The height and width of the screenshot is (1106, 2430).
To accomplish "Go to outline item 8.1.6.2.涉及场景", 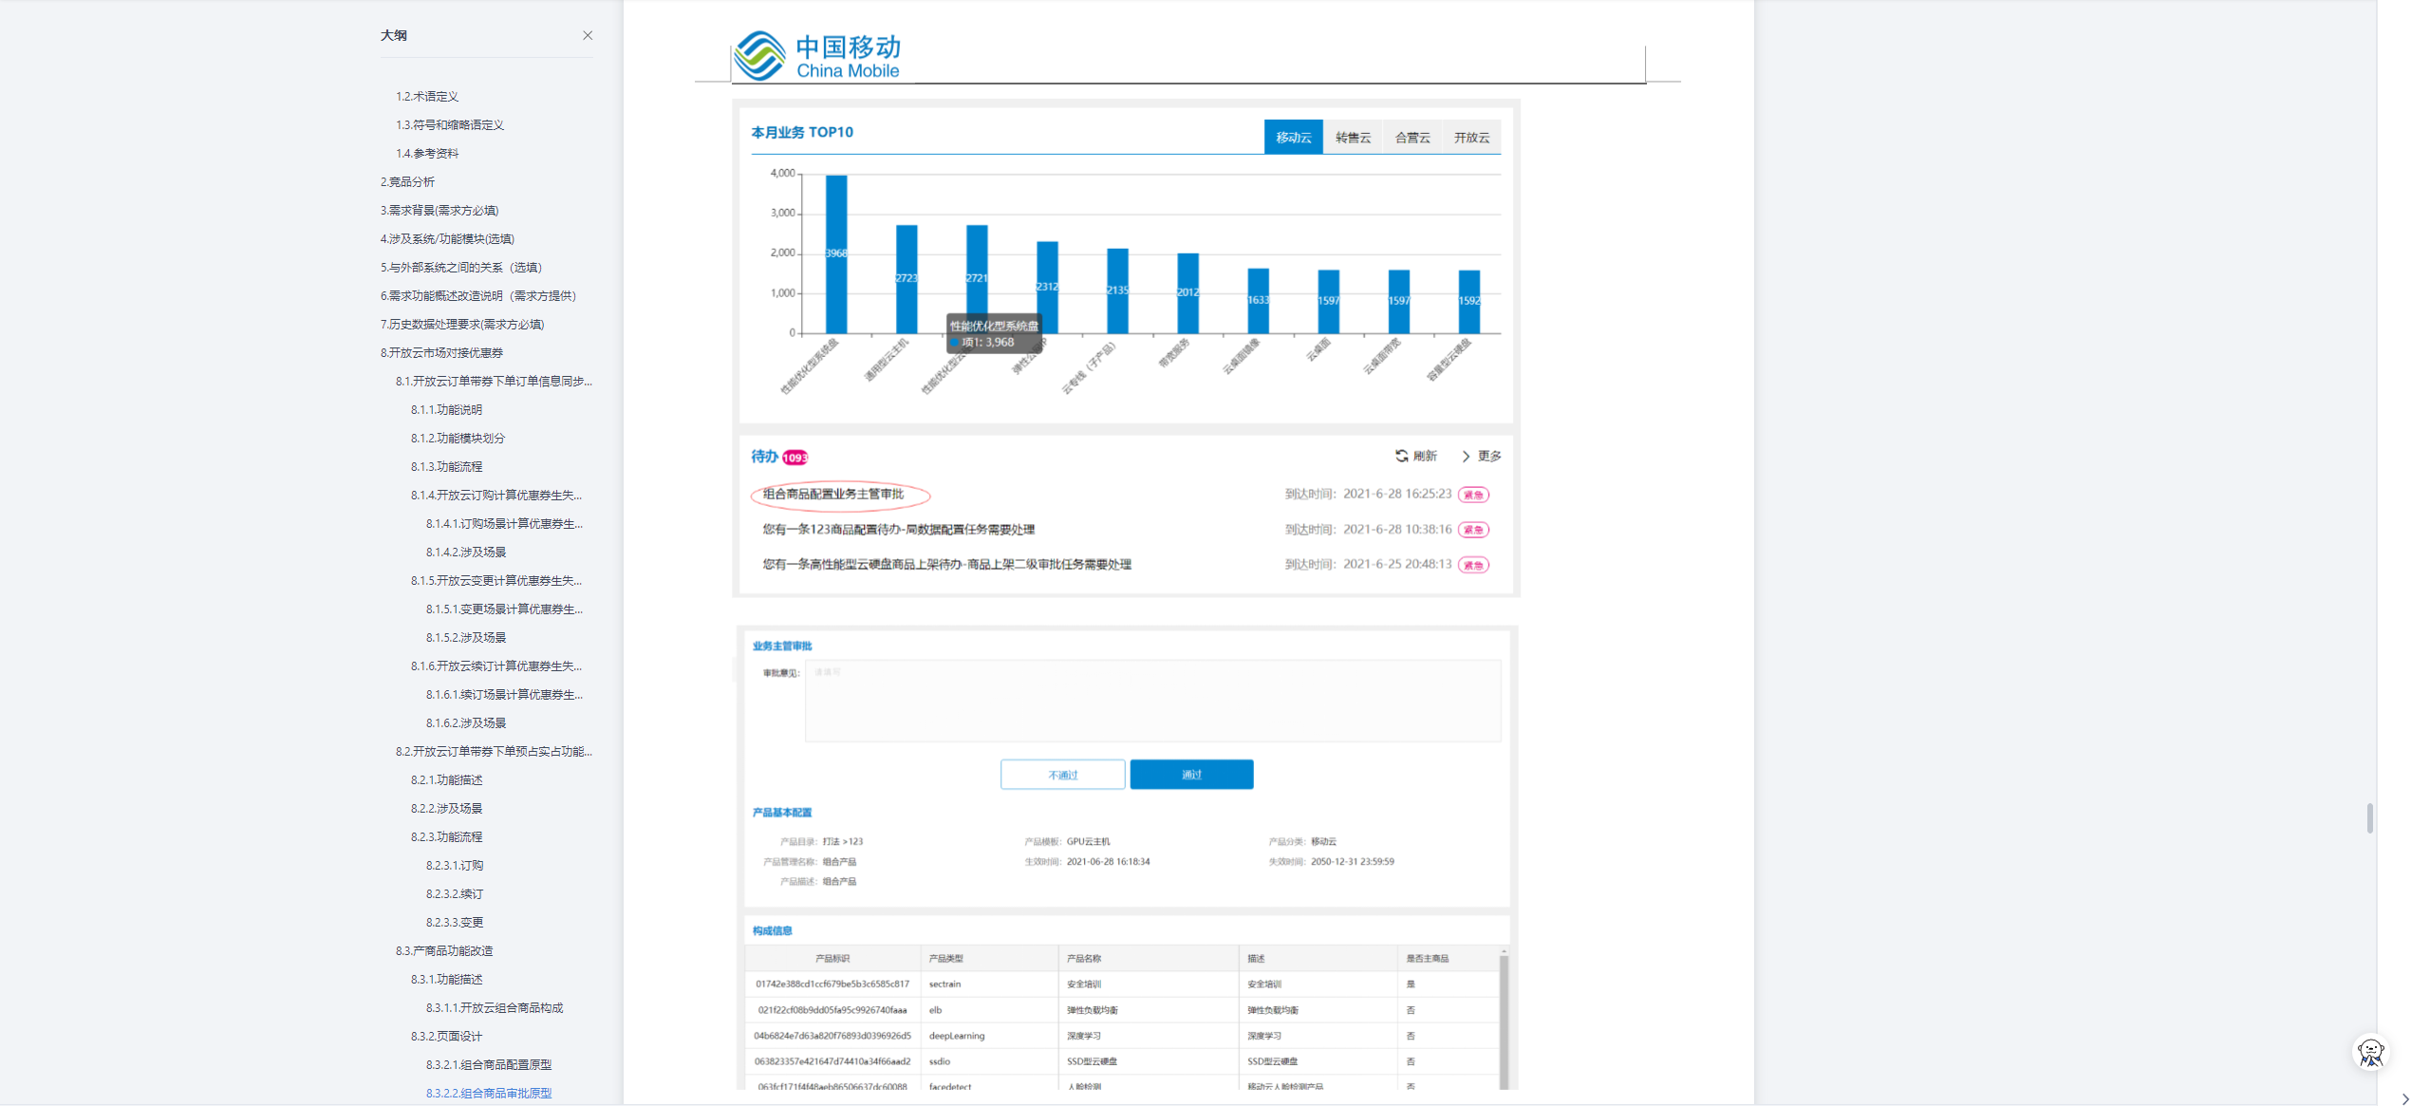I will coord(466,722).
